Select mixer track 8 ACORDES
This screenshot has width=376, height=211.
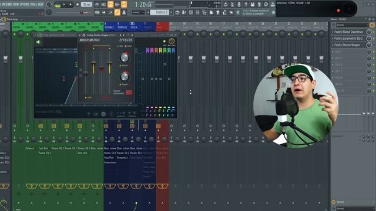(109, 26)
